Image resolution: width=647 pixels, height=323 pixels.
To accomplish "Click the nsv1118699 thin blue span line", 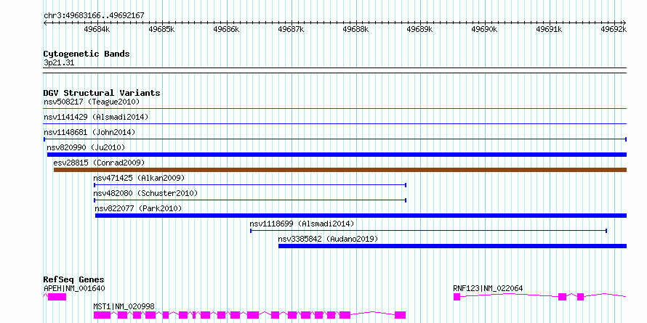I will point(428,231).
